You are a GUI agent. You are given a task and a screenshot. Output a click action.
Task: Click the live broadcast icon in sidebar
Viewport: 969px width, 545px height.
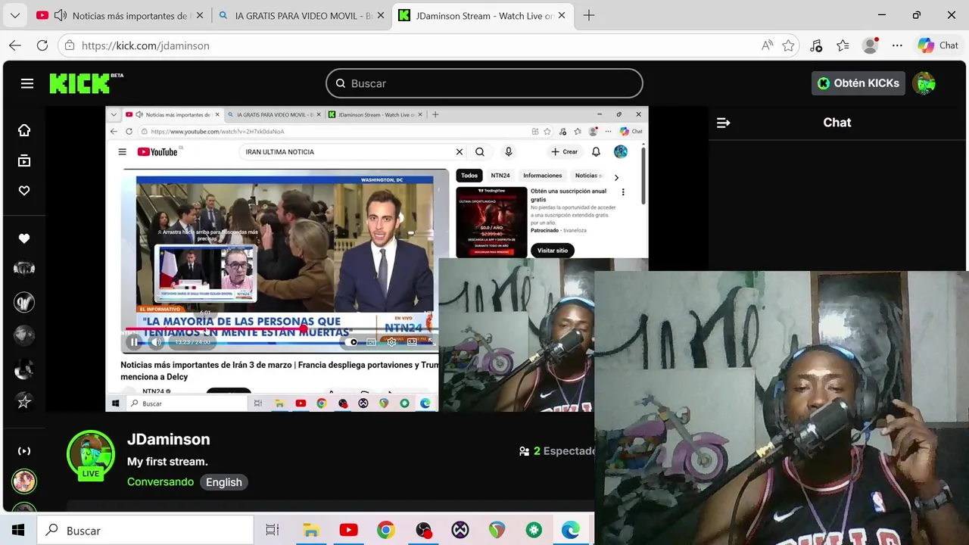[24, 450]
